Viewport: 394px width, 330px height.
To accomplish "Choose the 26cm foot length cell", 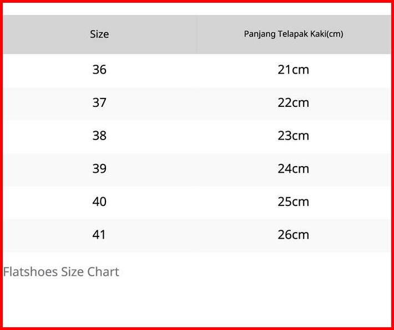I will [293, 235].
